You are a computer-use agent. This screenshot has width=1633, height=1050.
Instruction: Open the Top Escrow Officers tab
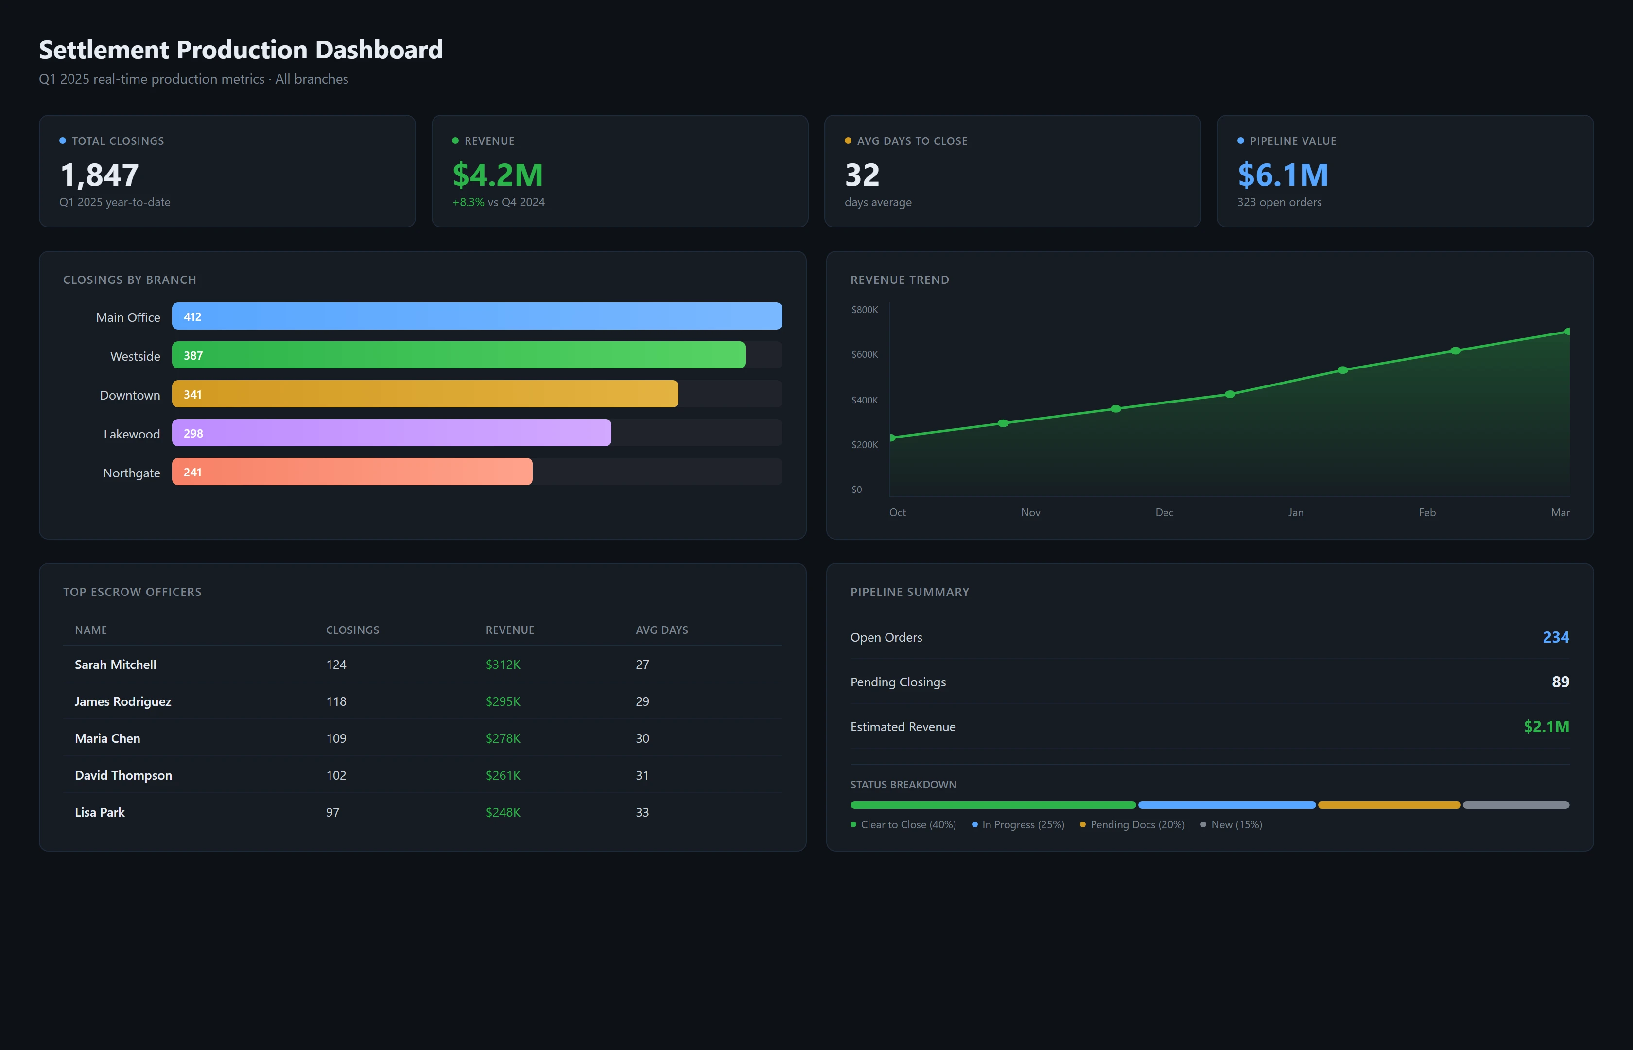point(133,592)
